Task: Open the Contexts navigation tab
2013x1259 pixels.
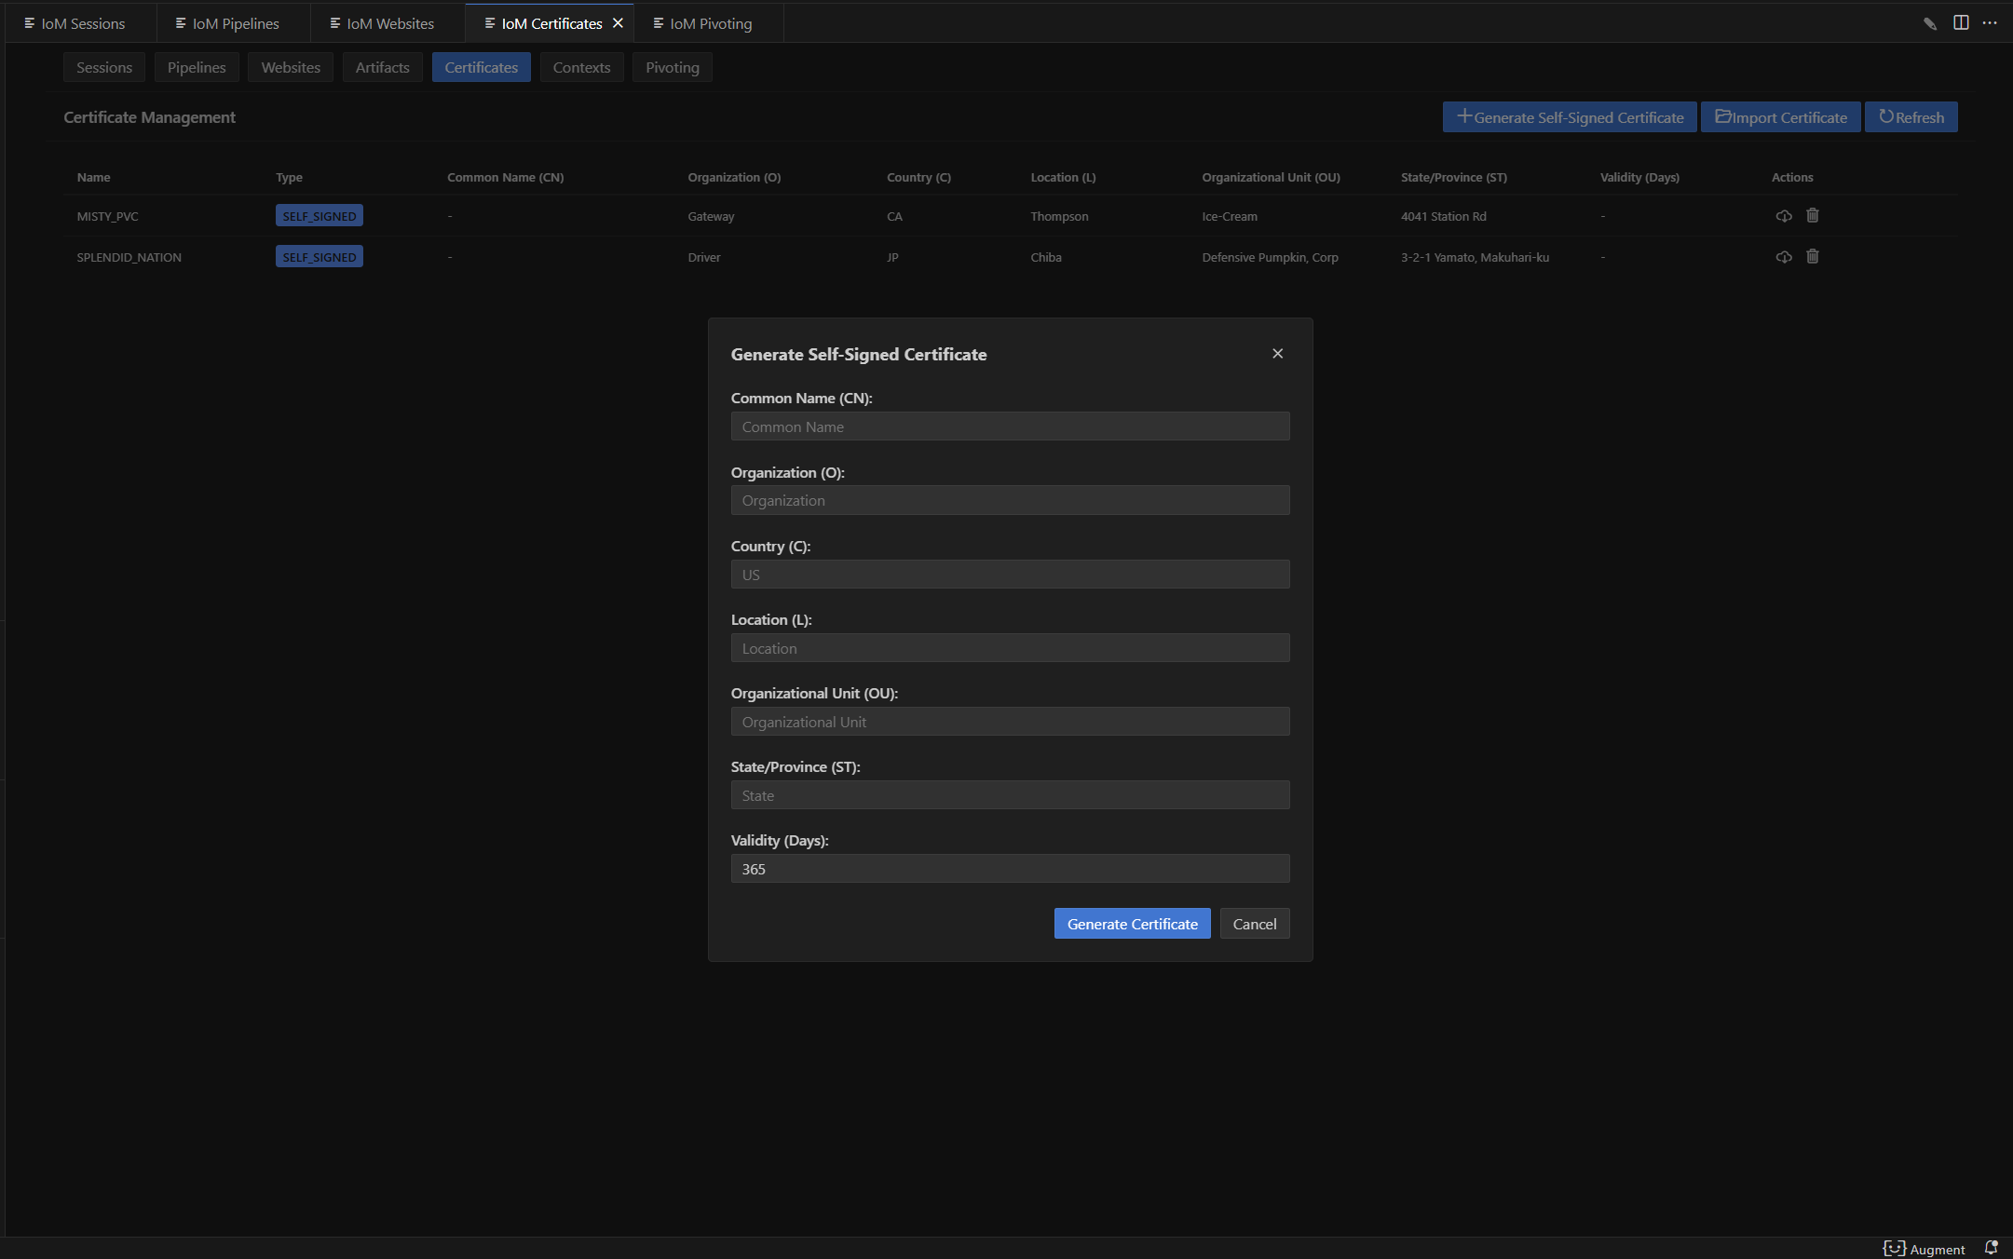Action: pos(581,67)
